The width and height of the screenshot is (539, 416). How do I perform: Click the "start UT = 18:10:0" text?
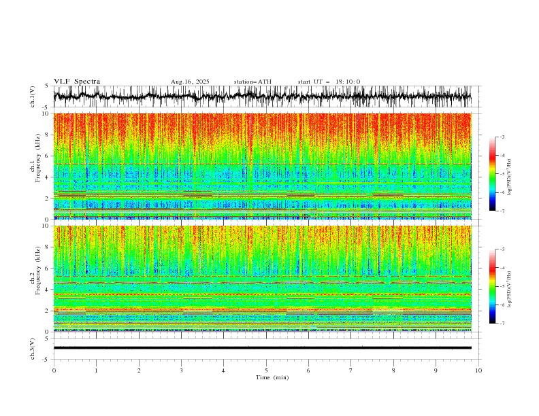(x=329, y=82)
